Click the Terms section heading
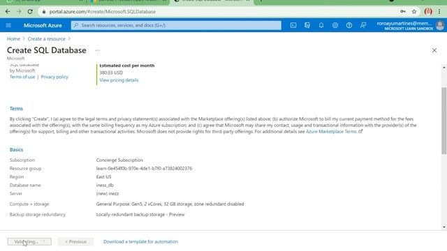 (x=16, y=109)
